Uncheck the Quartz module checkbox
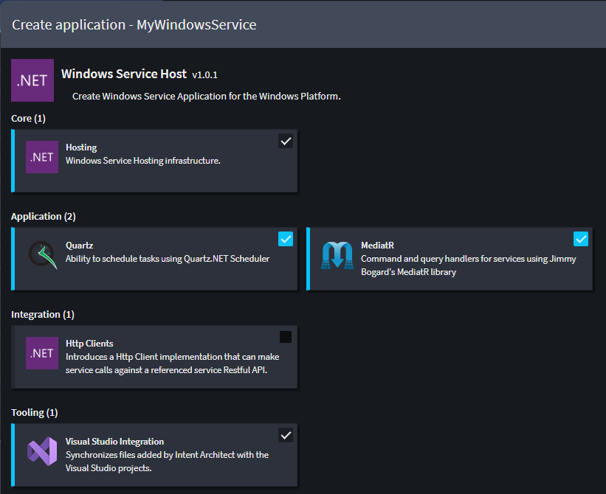The width and height of the screenshot is (606, 494). pyautogui.click(x=286, y=239)
